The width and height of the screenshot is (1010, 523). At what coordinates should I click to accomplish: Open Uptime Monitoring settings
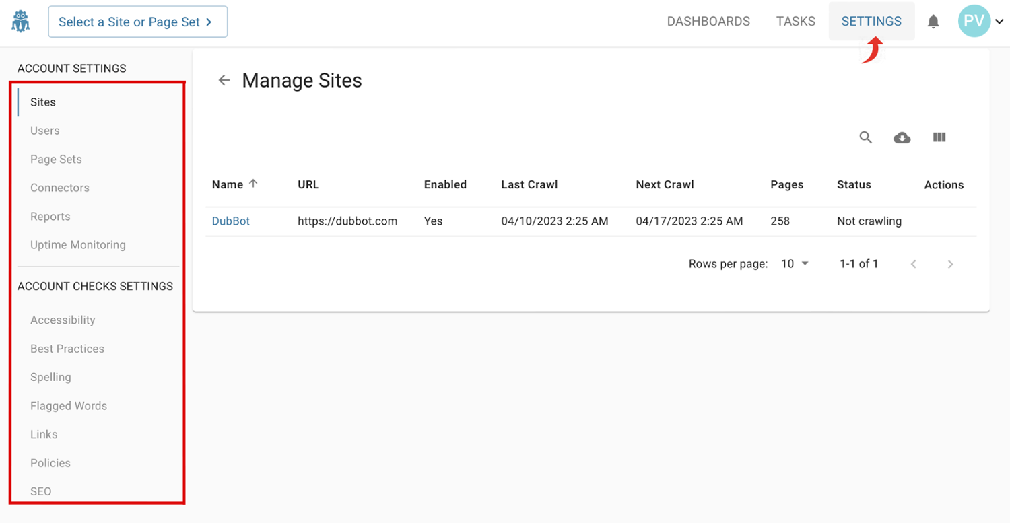point(78,244)
